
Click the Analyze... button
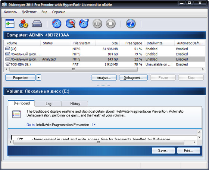(104, 78)
